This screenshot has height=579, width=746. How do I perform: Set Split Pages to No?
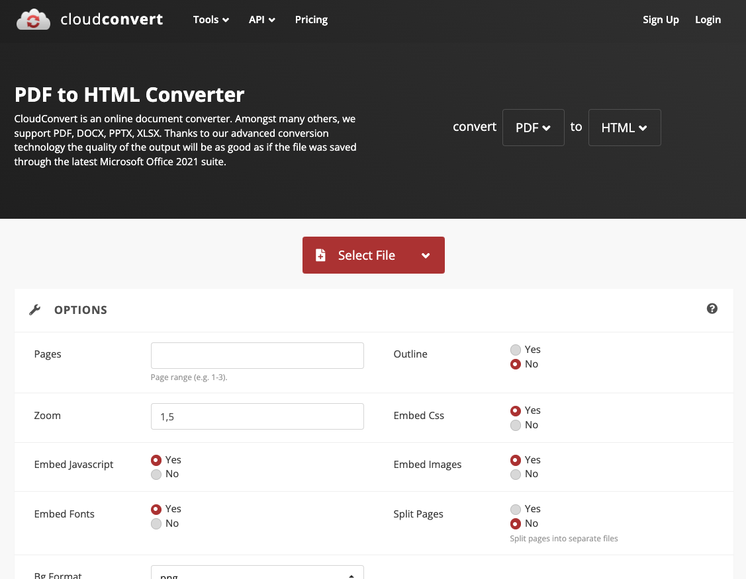pos(515,523)
